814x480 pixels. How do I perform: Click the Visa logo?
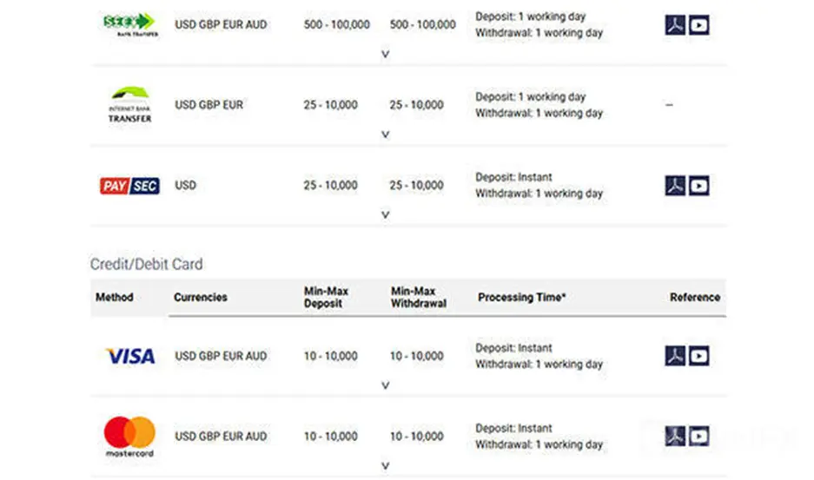[x=130, y=356]
